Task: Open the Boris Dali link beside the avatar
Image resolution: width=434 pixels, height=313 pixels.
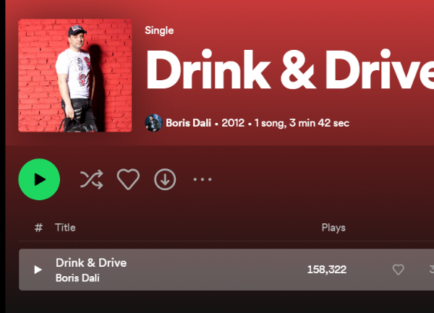Action: 188,123
